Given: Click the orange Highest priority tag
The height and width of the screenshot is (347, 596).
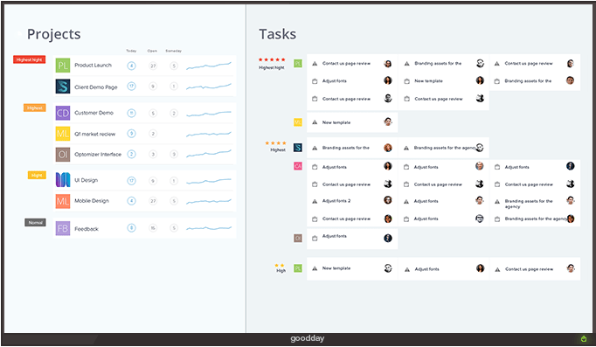Looking at the screenshot, I should [x=35, y=108].
